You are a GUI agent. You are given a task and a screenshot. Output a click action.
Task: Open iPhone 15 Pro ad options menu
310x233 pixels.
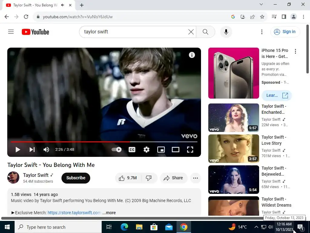click(295, 51)
